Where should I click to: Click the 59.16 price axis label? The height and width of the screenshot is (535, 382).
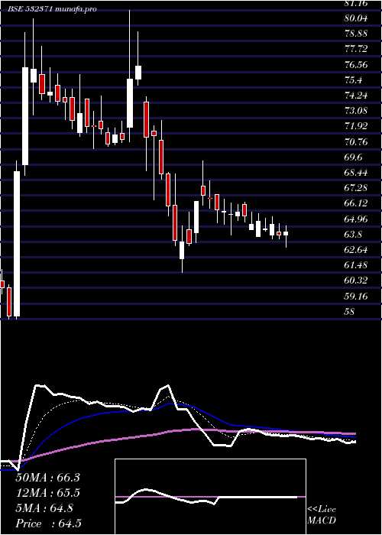[356, 297]
